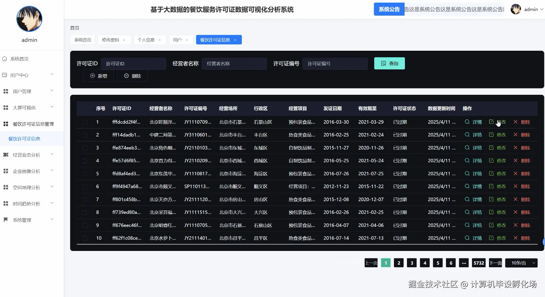This screenshot has width=545, height=297.
Task: Expand the 系统管理 menu chevron
Action: (52, 219)
